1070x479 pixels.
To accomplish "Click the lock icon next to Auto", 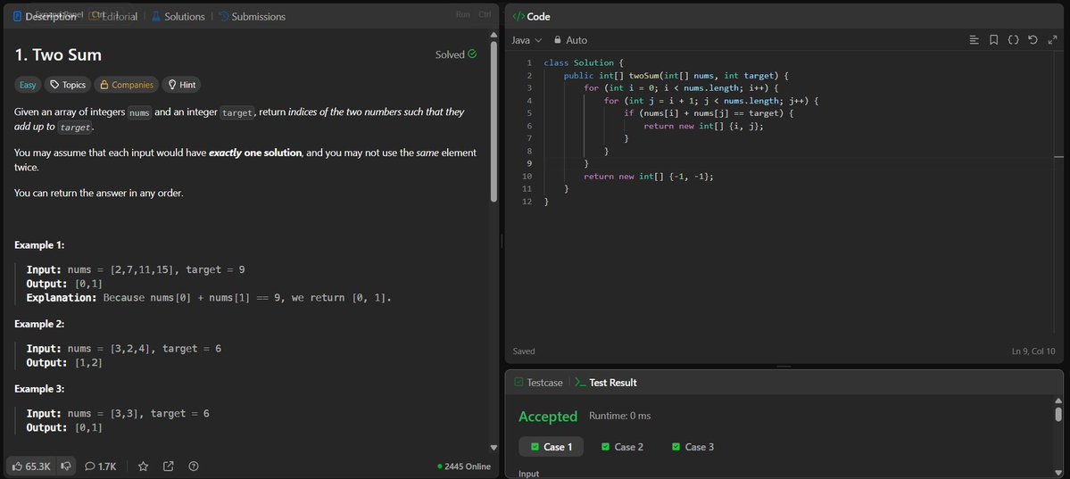I will 558,40.
